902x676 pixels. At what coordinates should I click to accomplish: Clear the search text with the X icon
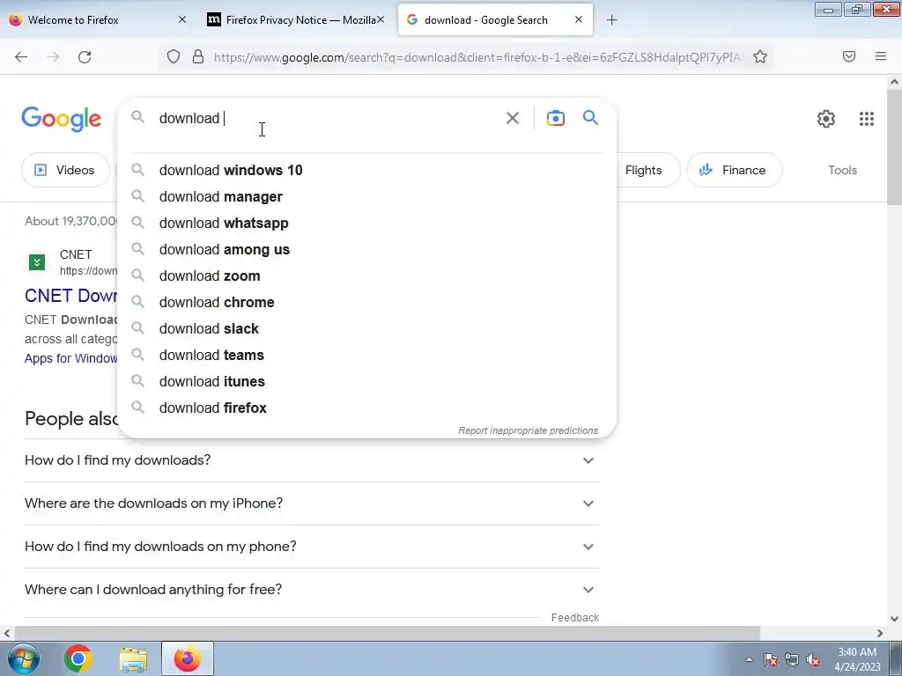(x=512, y=118)
